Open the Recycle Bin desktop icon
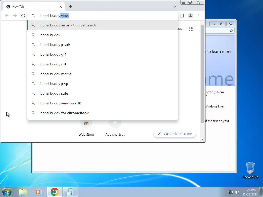 click(250, 170)
